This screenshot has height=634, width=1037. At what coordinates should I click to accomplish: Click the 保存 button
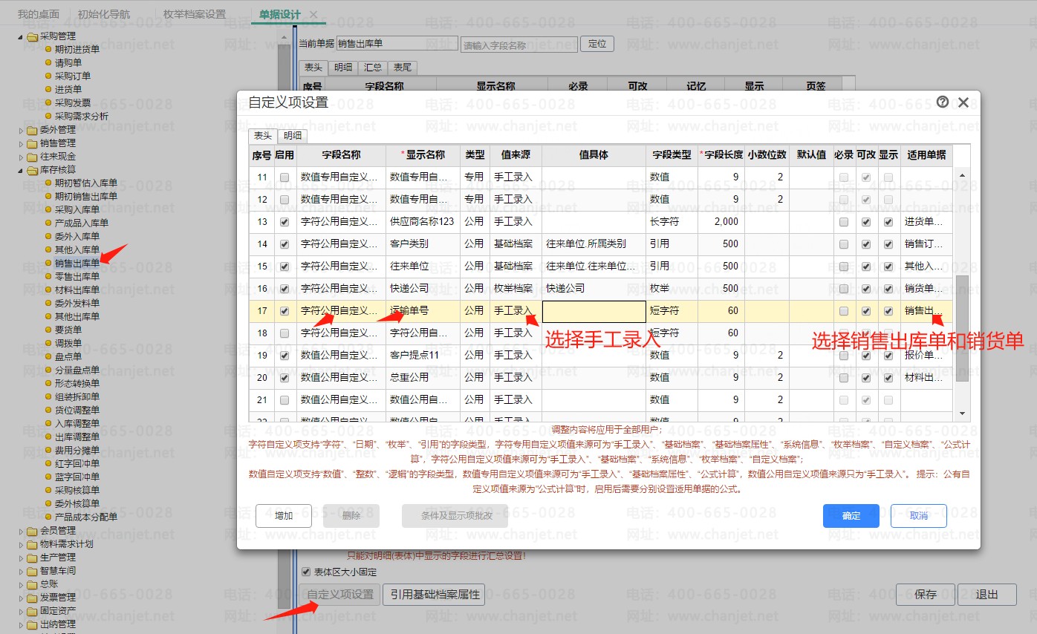[926, 595]
